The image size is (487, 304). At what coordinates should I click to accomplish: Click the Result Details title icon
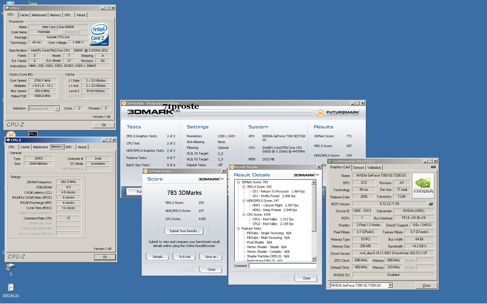tap(232, 167)
